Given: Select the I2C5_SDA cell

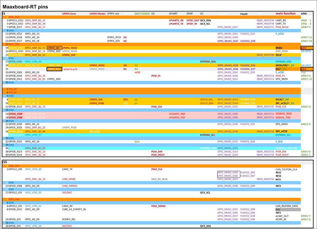Looking at the screenshot, I should (205, 226).
